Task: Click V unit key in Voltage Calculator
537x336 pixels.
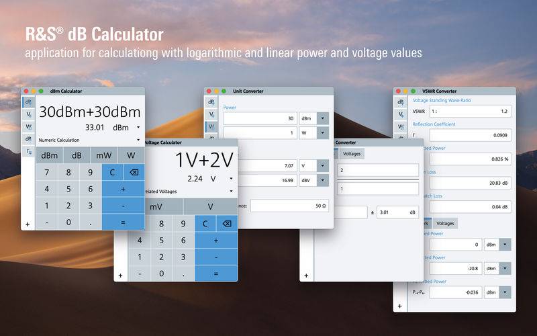Action: [210, 206]
